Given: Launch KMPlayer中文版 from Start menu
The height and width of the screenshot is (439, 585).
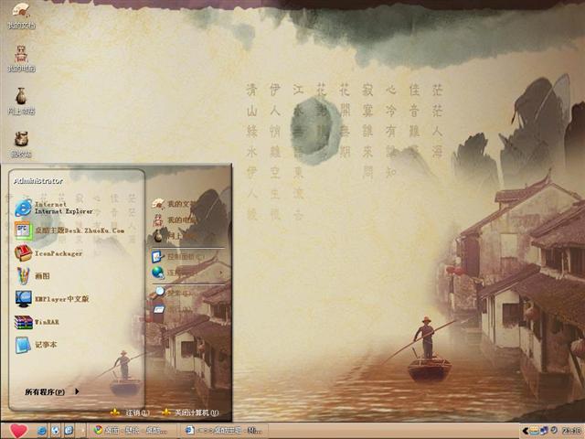Looking at the screenshot, I should 52,299.
